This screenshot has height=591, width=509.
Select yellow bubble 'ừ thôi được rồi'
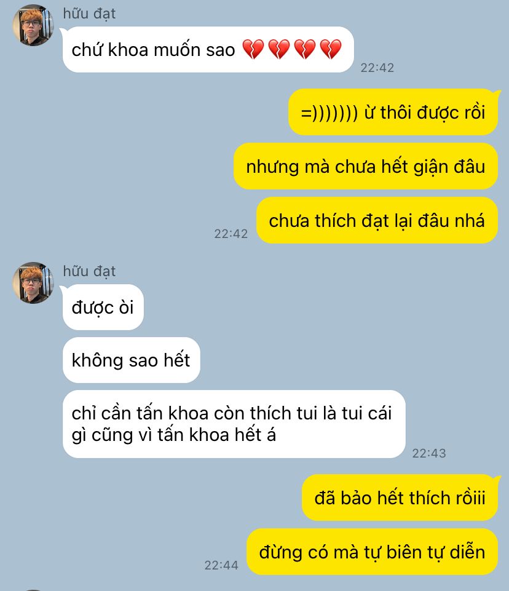pos(393,113)
